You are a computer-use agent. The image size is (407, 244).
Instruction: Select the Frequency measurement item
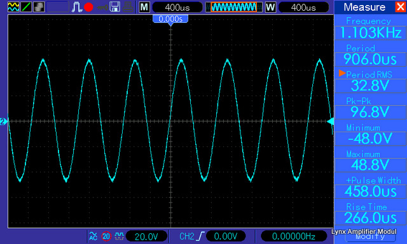pos(370,29)
